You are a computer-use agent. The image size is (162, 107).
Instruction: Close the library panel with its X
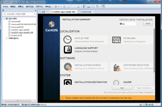point(36,11)
